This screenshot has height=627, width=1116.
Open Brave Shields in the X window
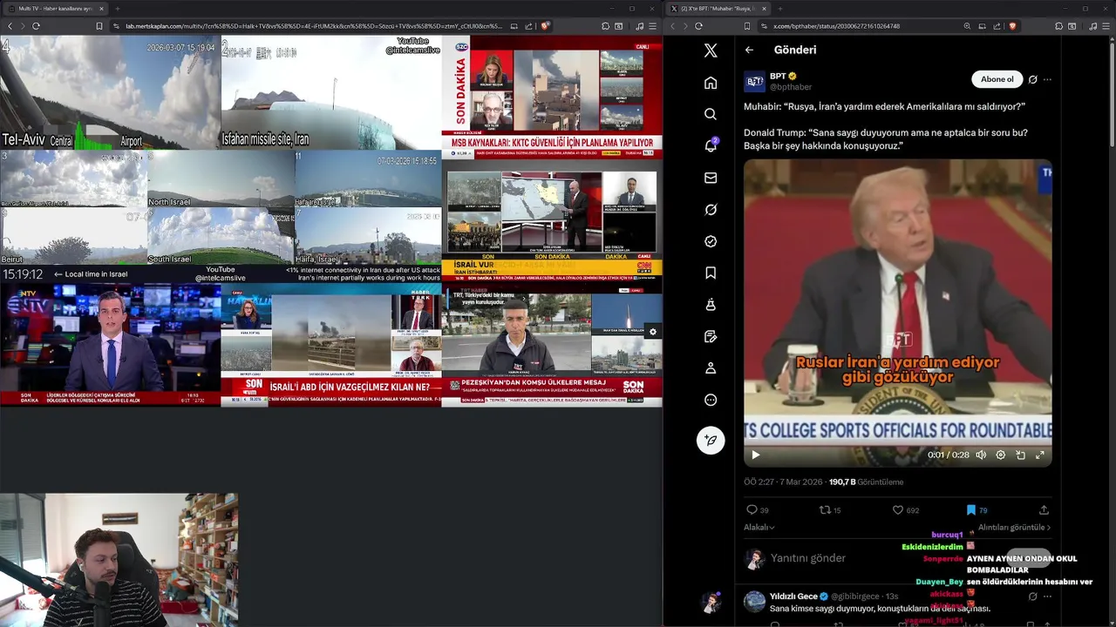[1012, 26]
